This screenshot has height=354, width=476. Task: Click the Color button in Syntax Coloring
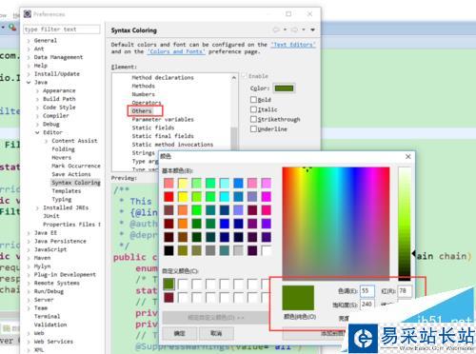(x=284, y=88)
